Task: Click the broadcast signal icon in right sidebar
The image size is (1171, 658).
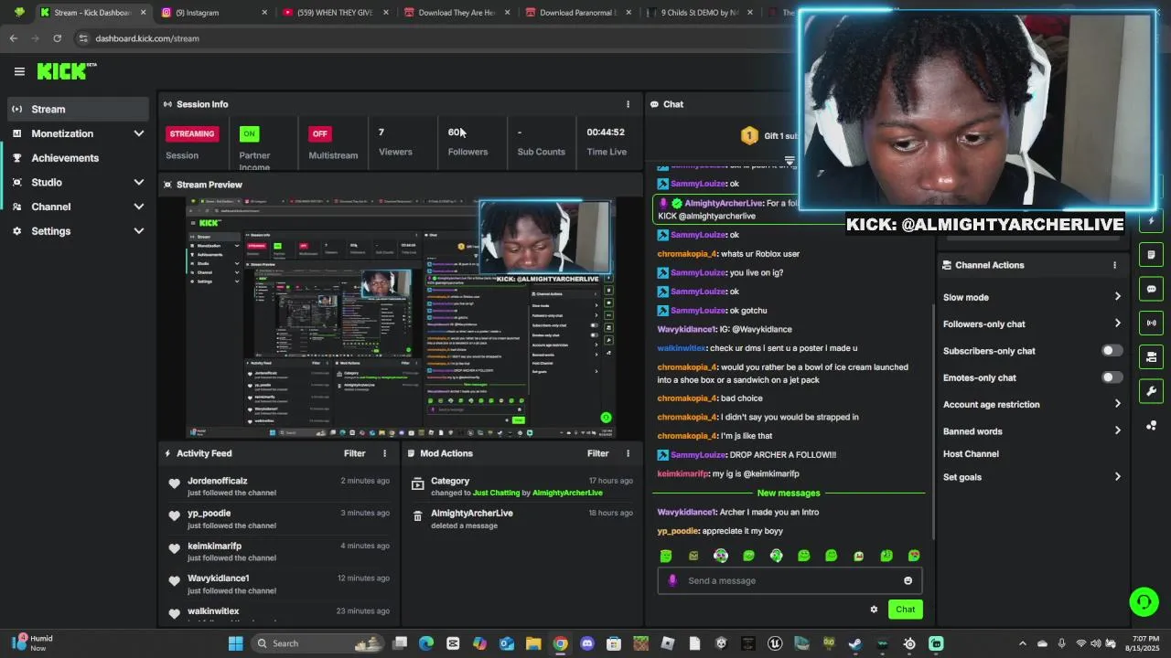Action: click(1151, 323)
